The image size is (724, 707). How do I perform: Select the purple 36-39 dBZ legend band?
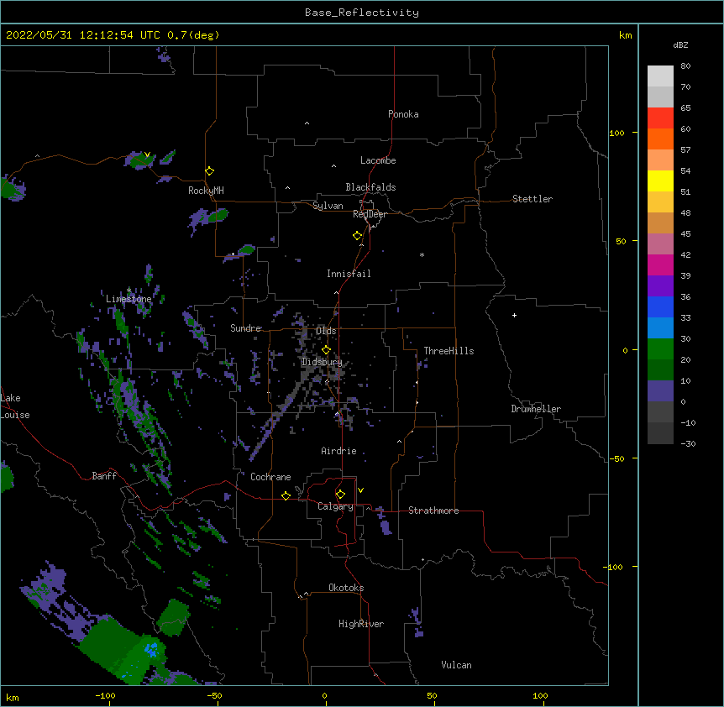[x=660, y=285]
